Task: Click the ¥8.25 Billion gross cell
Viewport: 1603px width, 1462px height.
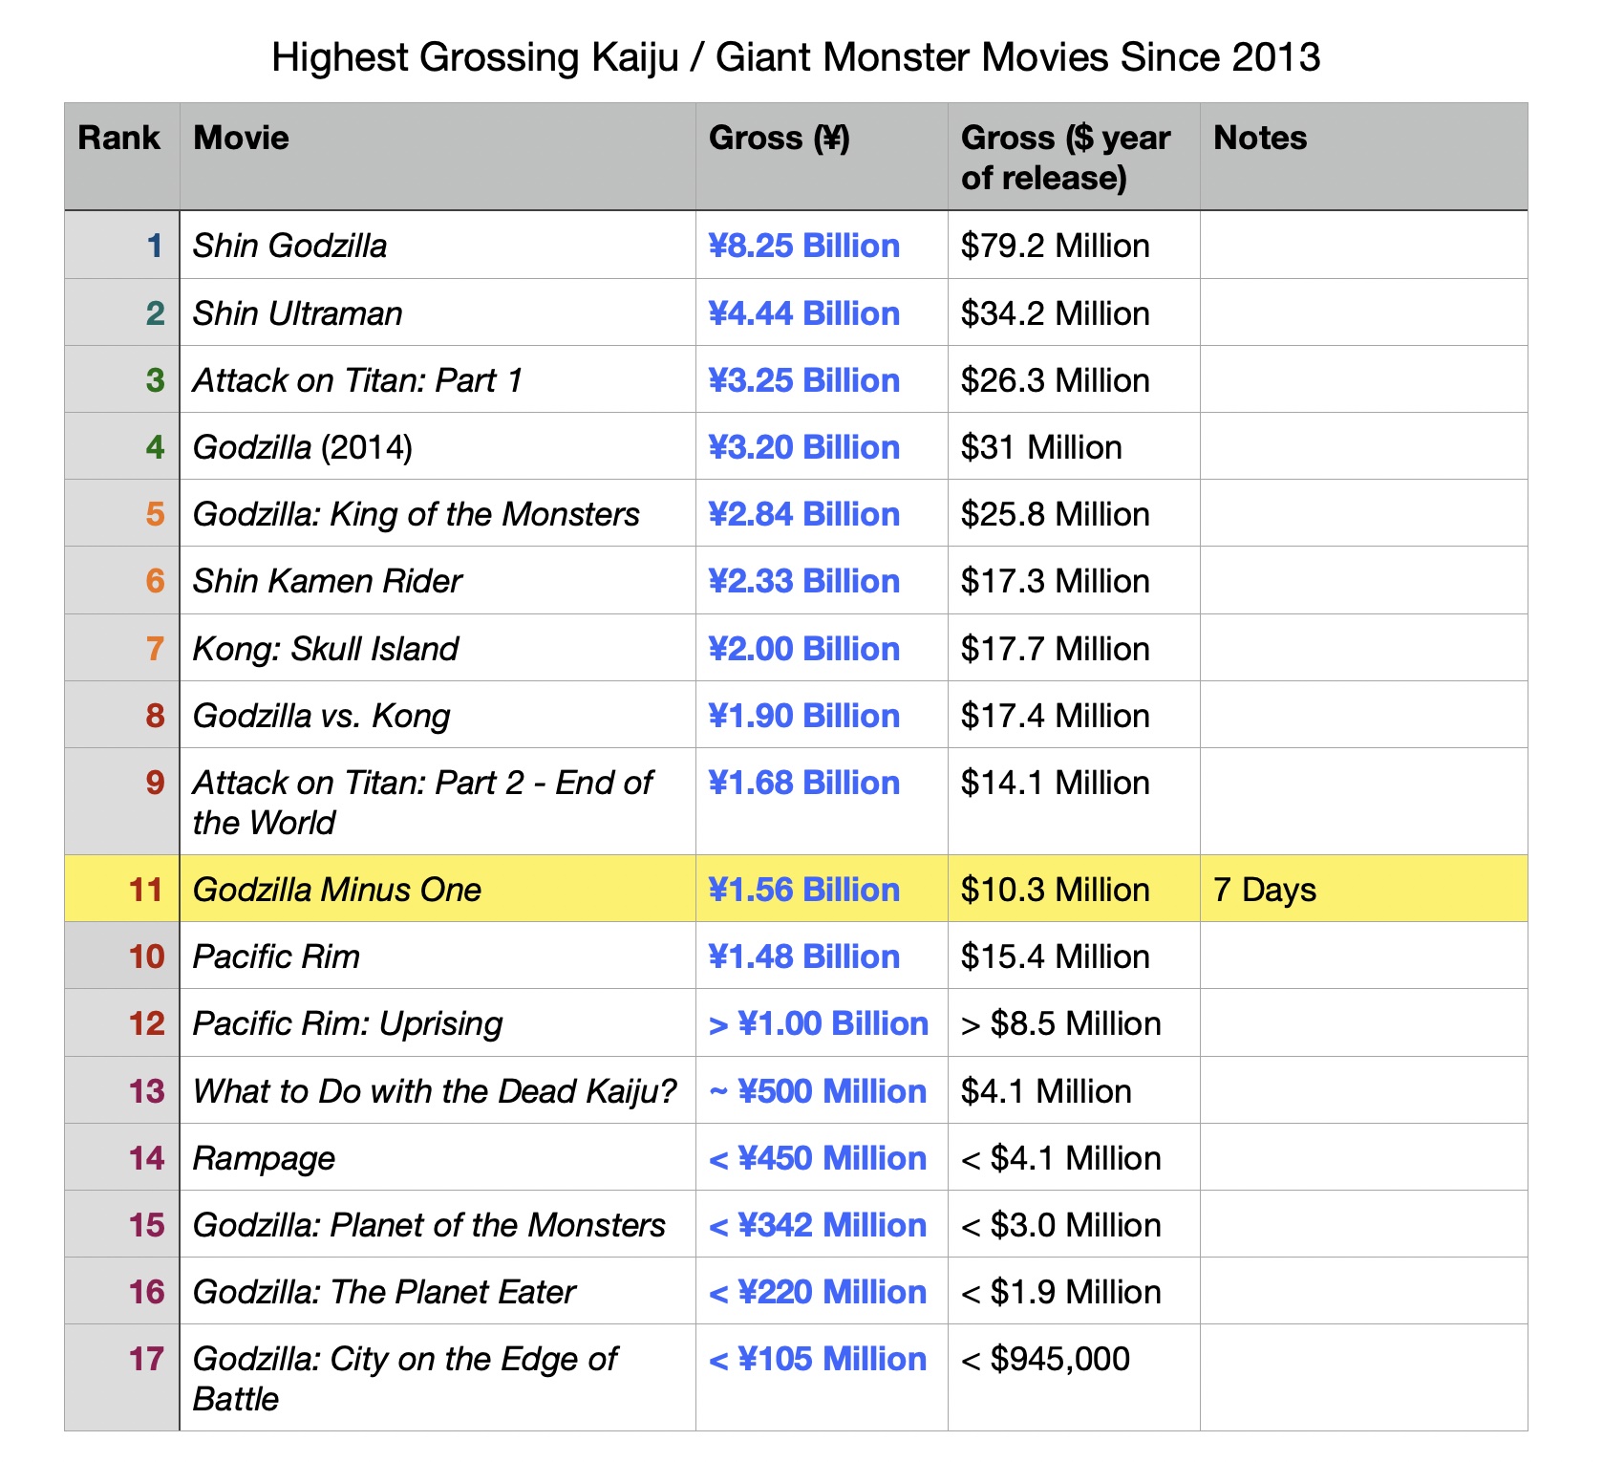Action: [804, 246]
